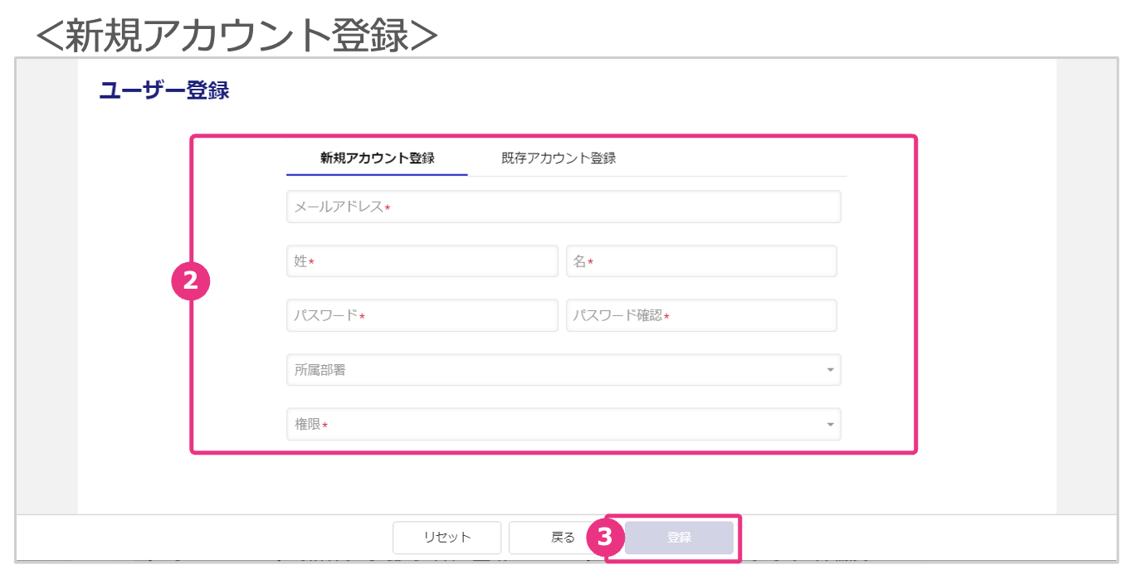Click the パスワード input field
The height and width of the screenshot is (570, 1122).
click(422, 316)
